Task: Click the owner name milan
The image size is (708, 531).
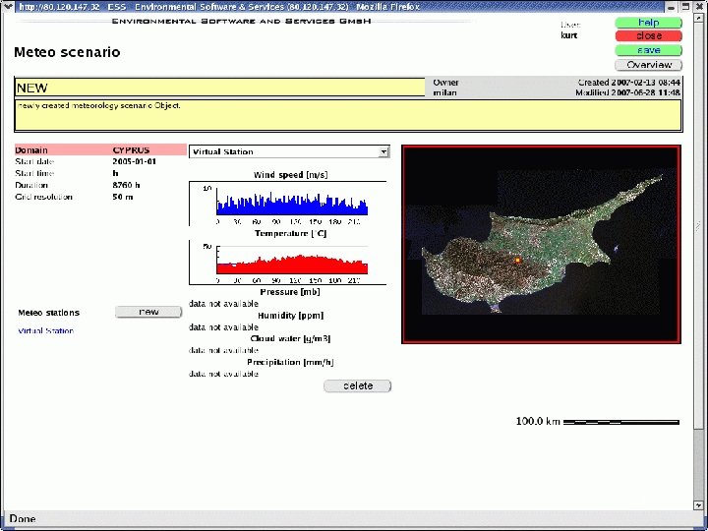Action: (444, 93)
